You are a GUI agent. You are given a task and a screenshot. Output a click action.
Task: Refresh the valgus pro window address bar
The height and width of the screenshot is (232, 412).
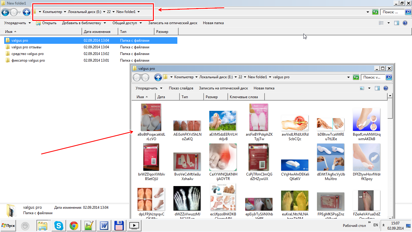tap(356, 77)
